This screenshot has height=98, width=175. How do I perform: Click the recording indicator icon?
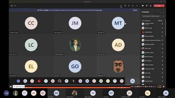point(12,6)
